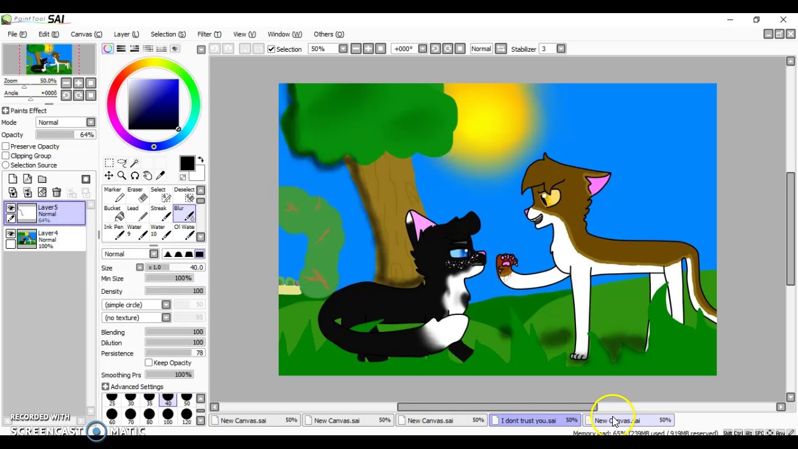
Task: Select the Layer4 layer row
Action: click(45, 239)
